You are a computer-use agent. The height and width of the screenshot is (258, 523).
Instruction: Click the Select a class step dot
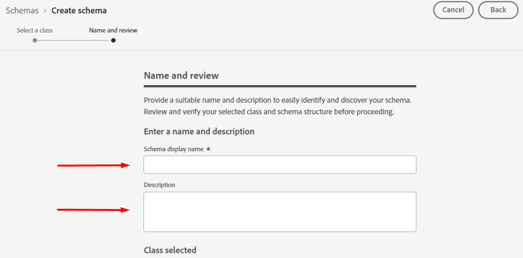click(x=35, y=41)
